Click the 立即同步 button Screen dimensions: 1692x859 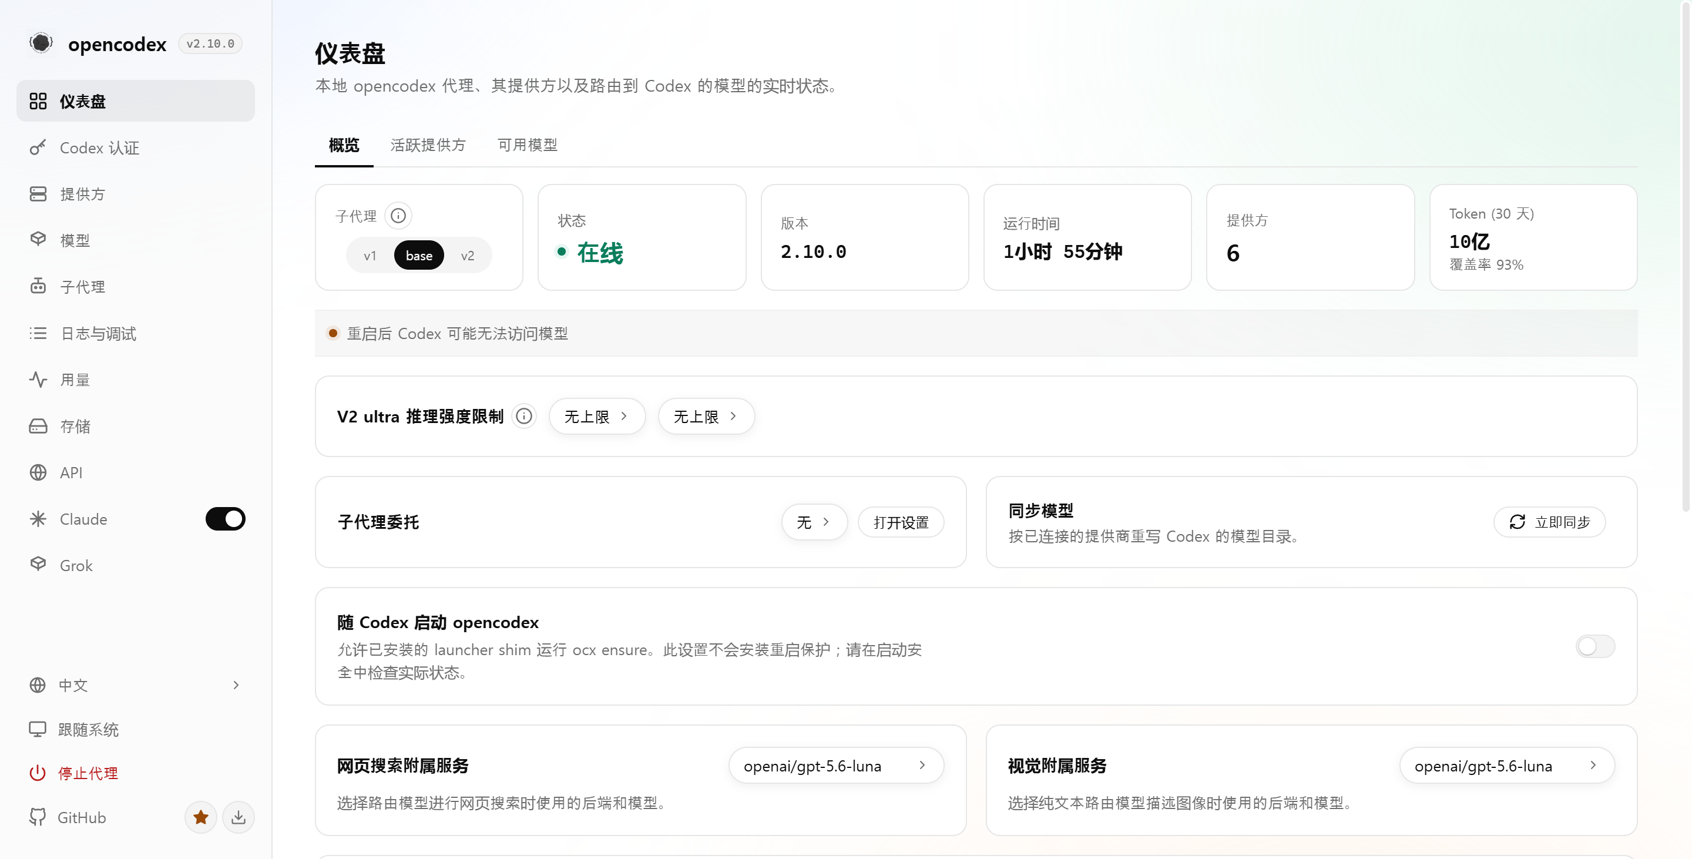tap(1549, 522)
